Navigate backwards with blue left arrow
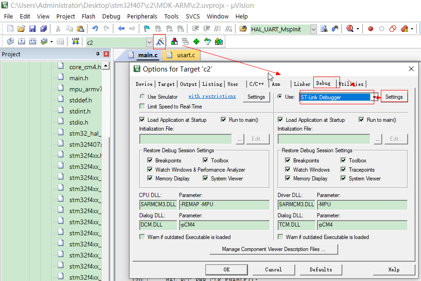This screenshot has height=281, width=421. [x=121, y=29]
